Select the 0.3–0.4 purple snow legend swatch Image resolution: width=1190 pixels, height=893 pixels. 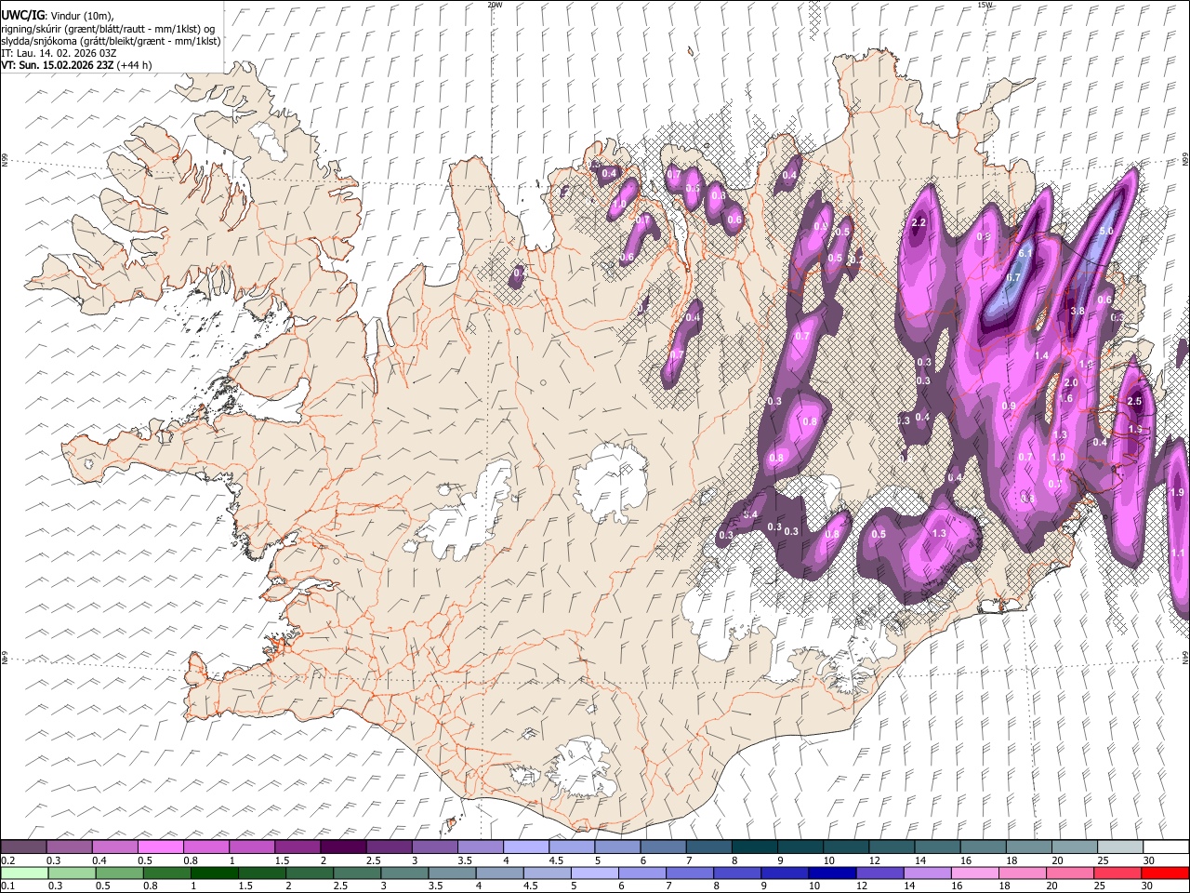tap(69, 846)
